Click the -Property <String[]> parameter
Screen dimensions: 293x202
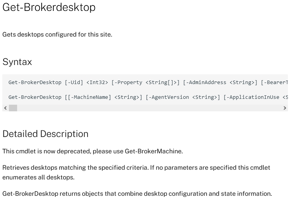[x=146, y=83]
